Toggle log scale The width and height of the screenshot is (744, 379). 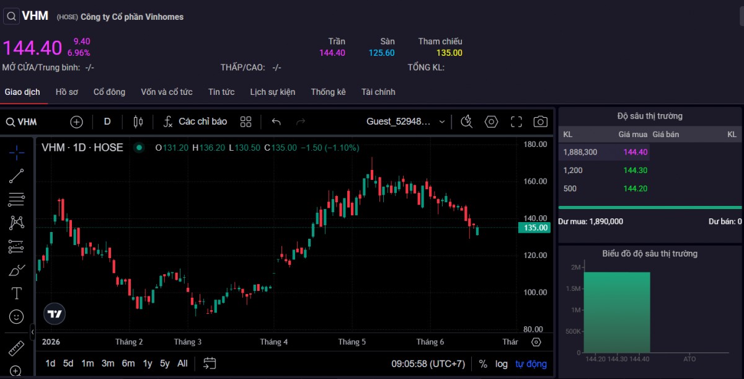pyautogui.click(x=502, y=363)
